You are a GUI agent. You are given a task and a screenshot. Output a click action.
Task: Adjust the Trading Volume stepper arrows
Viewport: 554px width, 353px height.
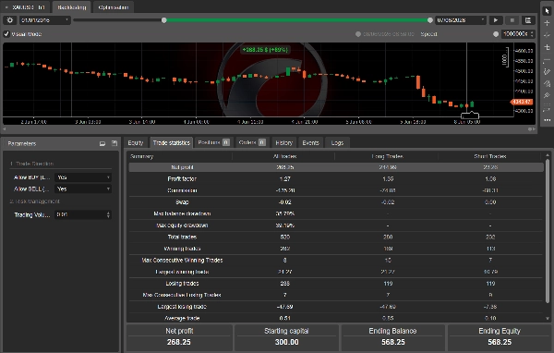pyautogui.click(x=108, y=214)
